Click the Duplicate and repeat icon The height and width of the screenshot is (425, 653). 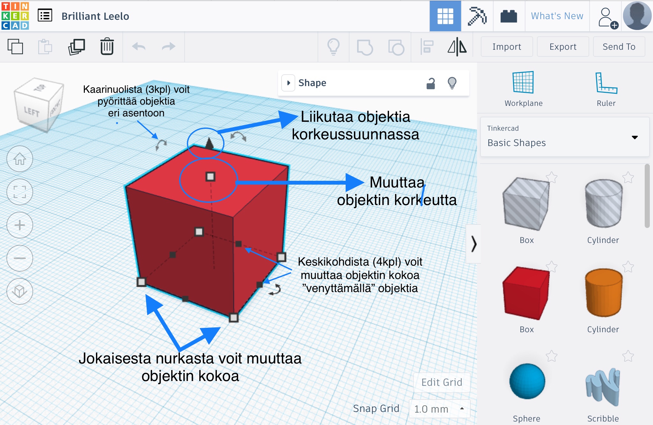tap(77, 47)
